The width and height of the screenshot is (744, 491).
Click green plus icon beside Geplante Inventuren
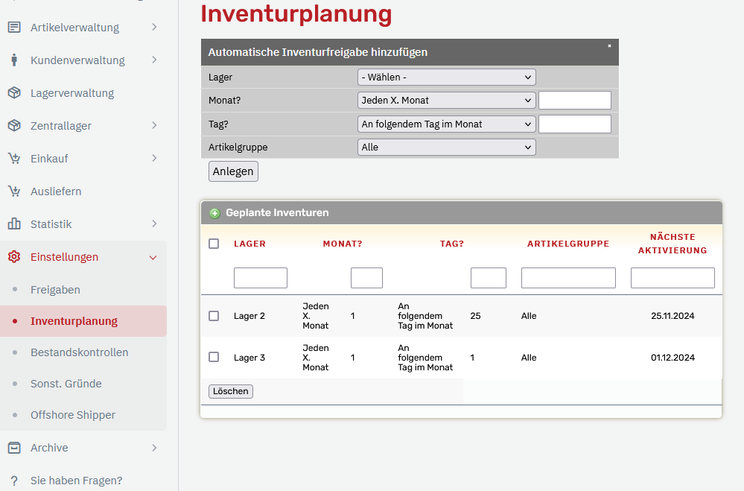pos(215,213)
